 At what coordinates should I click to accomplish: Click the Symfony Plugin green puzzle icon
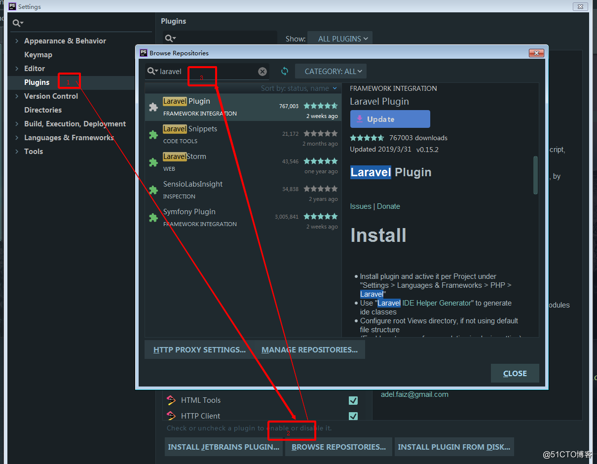(153, 217)
